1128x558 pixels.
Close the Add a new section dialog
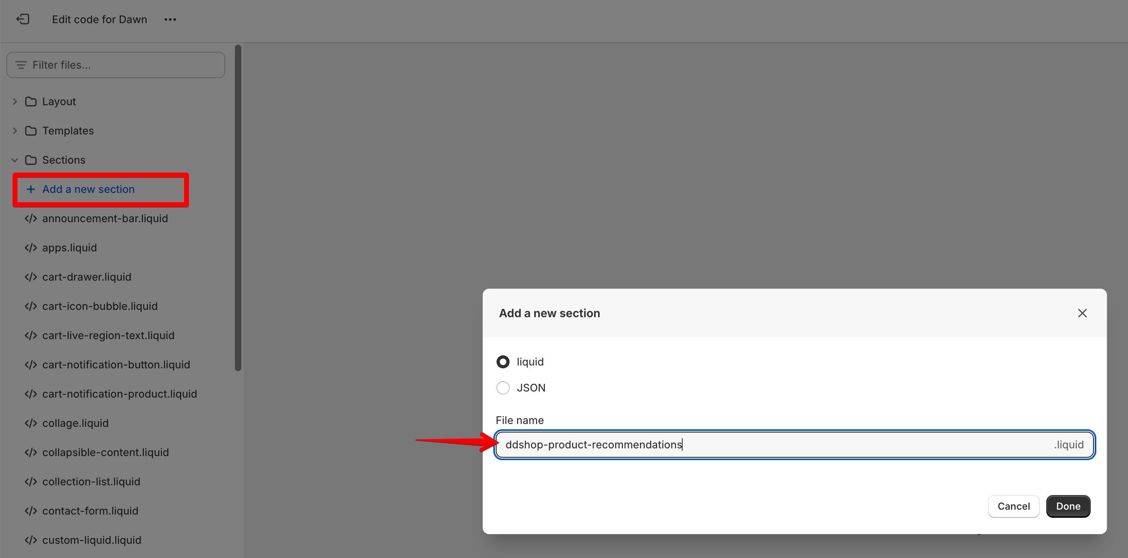(1082, 314)
